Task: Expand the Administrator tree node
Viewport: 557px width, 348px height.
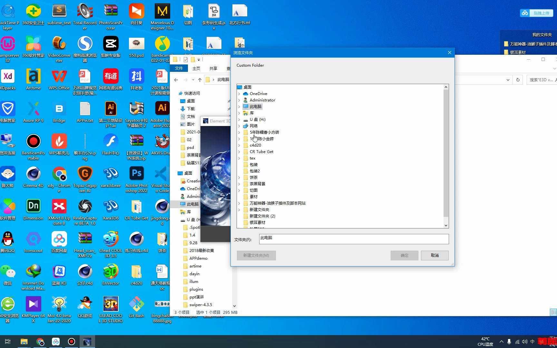Action: [239, 100]
